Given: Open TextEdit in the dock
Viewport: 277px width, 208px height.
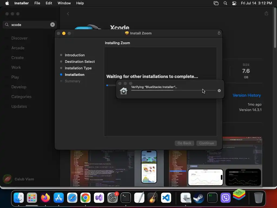Looking at the screenshot, I should (139, 198).
